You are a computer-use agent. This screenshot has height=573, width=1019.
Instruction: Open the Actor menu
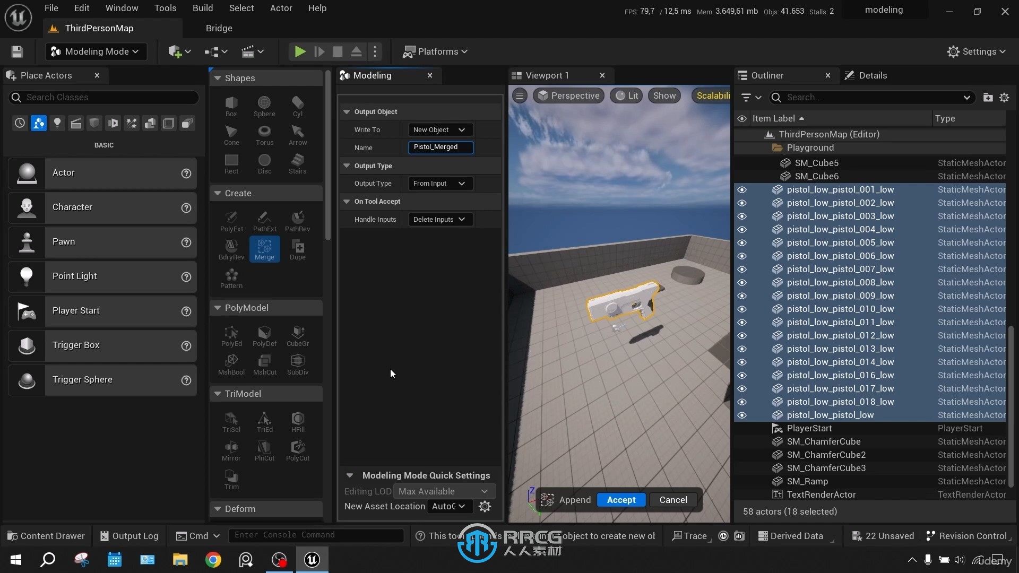click(x=281, y=8)
